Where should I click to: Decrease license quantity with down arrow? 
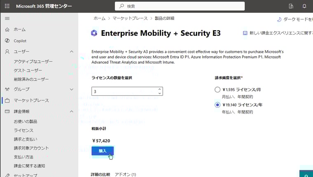tap(159, 93)
